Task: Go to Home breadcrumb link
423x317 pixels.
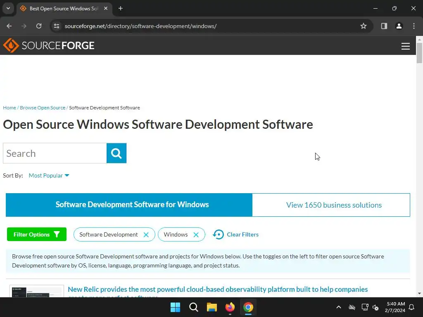Action: [10, 108]
